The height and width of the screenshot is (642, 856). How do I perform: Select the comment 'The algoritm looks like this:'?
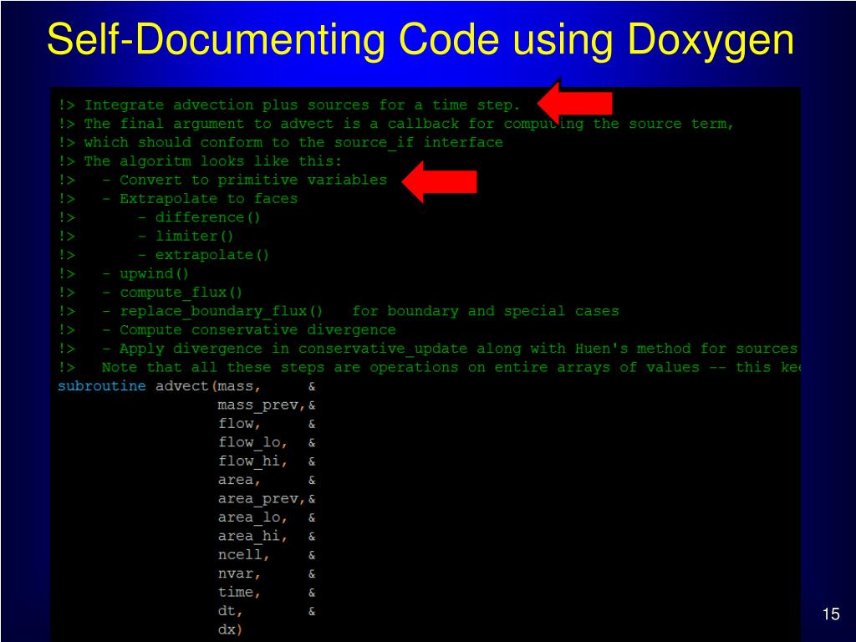pyautogui.click(x=213, y=161)
